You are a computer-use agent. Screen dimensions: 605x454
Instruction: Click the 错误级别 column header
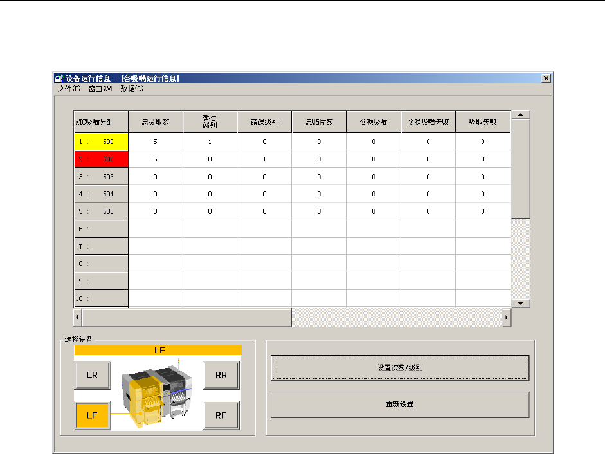point(265,122)
